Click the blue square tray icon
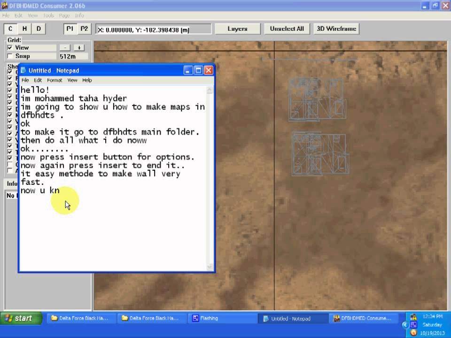This screenshot has width=451, height=338. click(413, 325)
